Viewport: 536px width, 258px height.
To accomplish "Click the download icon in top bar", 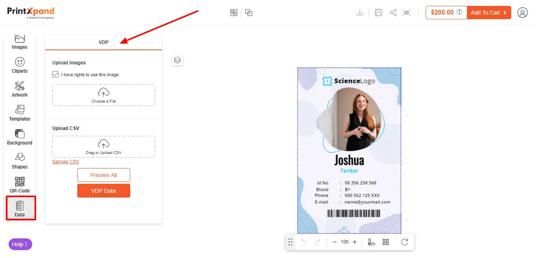I will click(359, 13).
